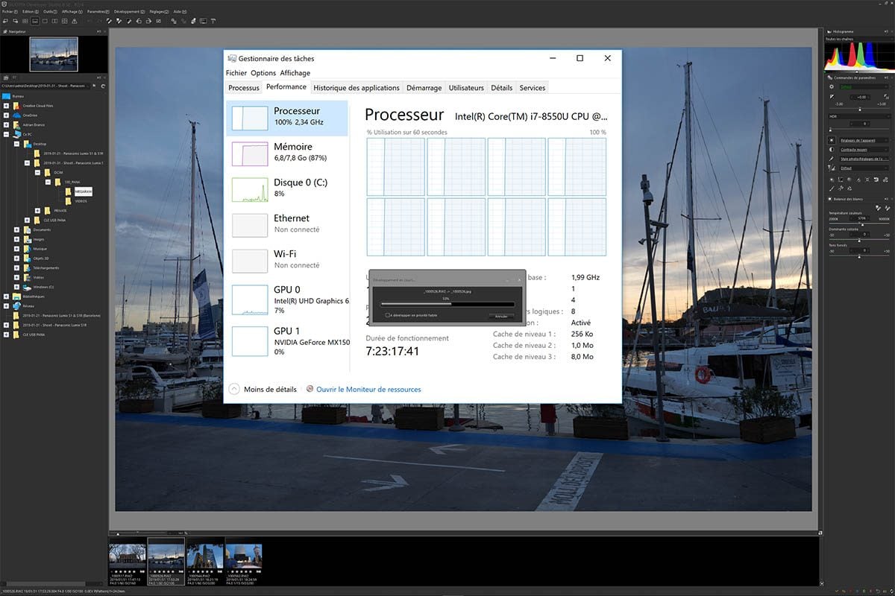895x596 pixels.
Task: Select the side-by-side split view icon
Action: pos(54,21)
